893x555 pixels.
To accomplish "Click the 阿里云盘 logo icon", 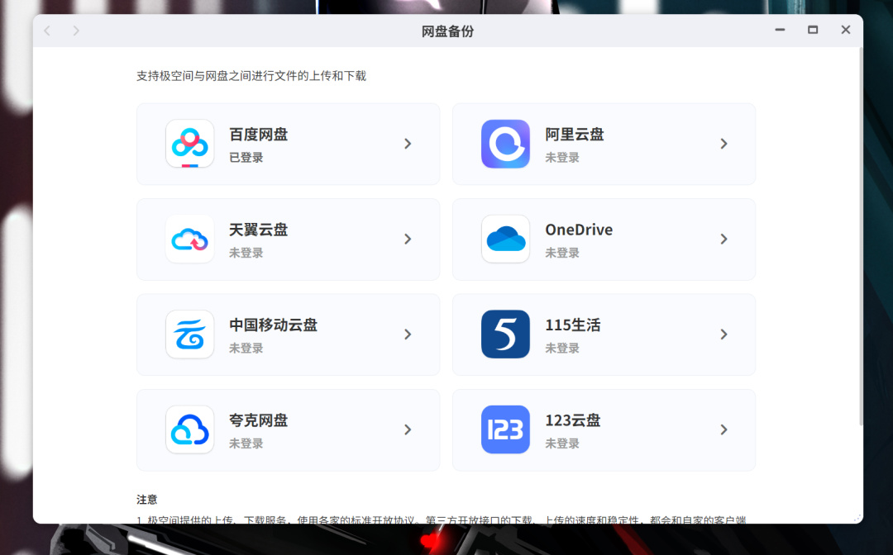I will pos(505,144).
